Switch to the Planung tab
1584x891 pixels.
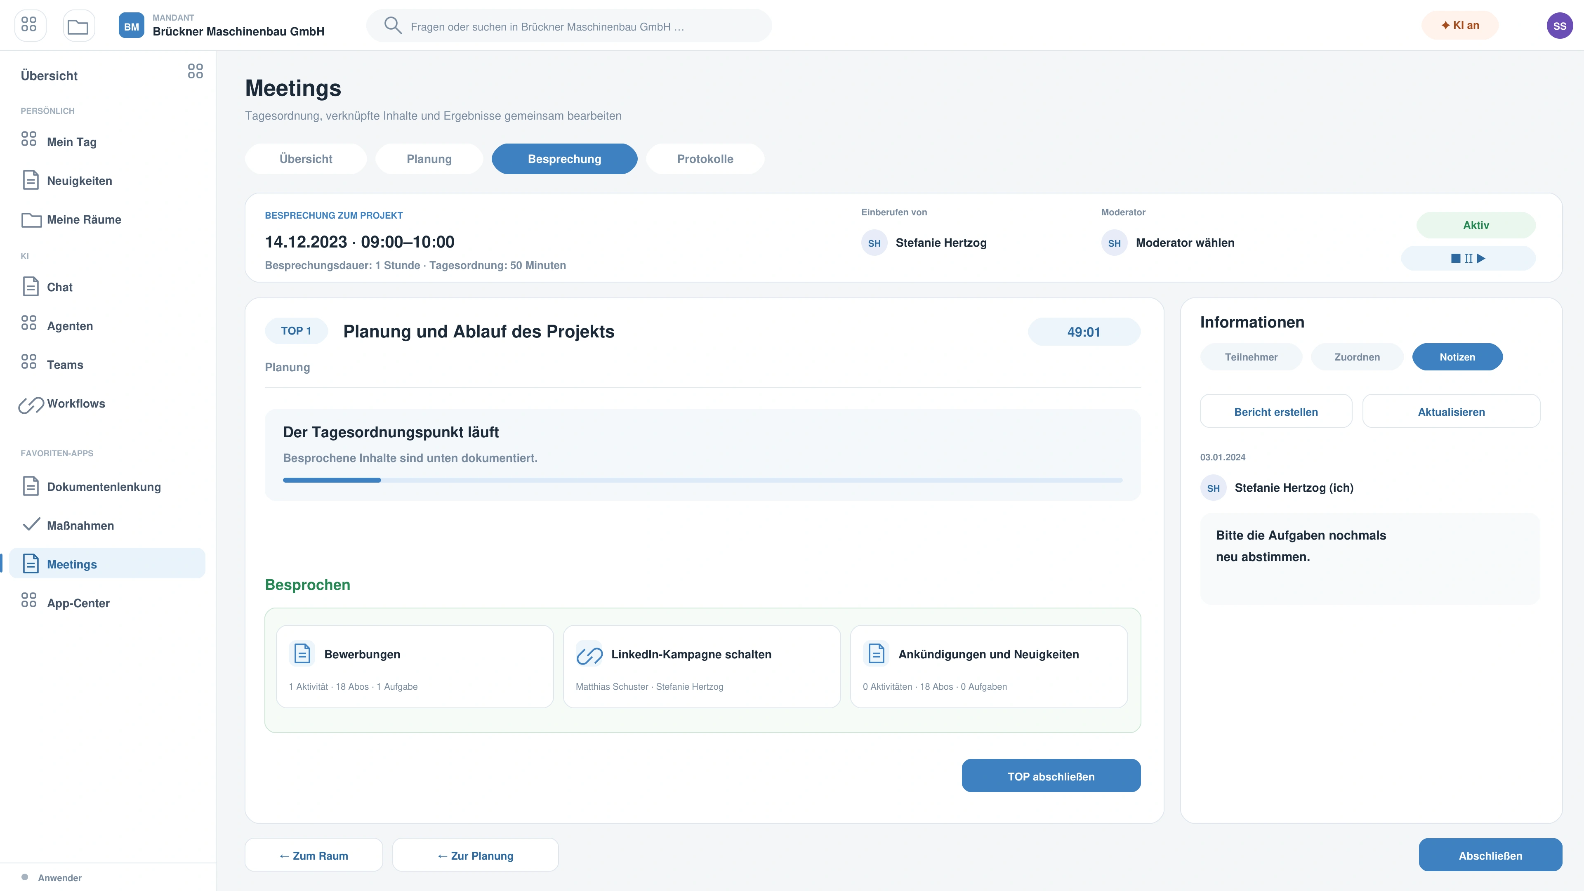429,159
